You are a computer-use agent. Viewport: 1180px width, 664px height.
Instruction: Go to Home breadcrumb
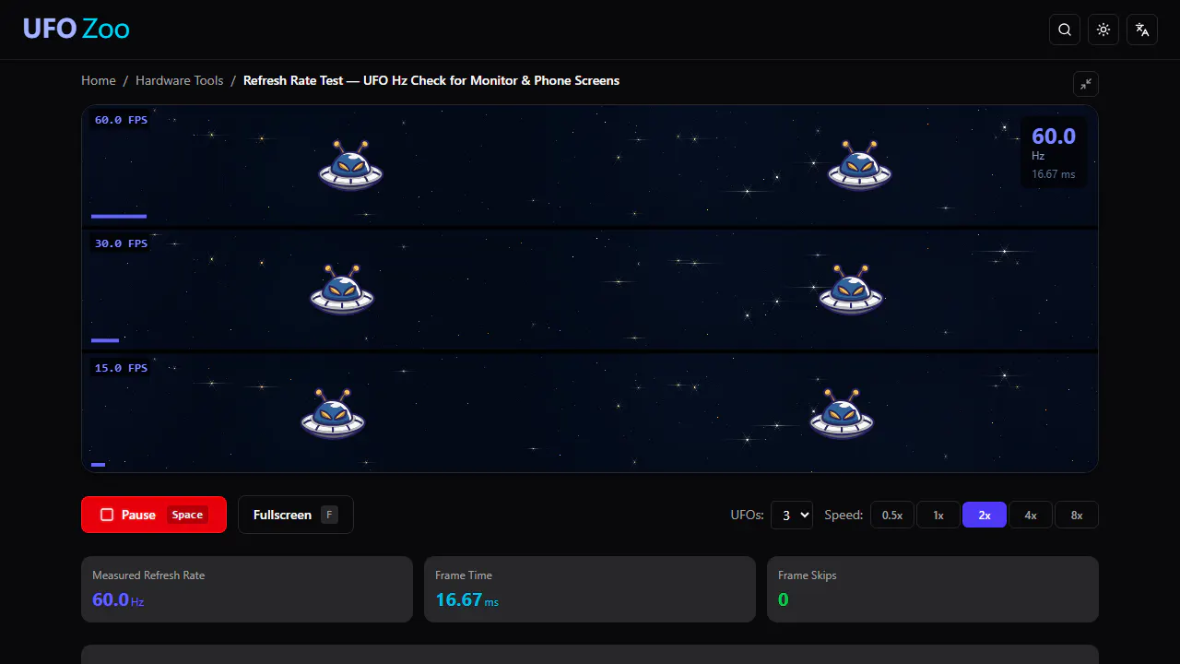tap(99, 80)
